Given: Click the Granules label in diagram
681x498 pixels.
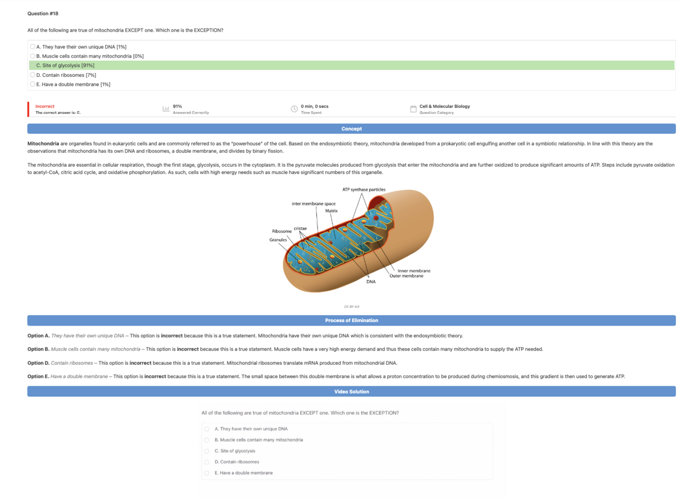Looking at the screenshot, I should tap(278, 240).
